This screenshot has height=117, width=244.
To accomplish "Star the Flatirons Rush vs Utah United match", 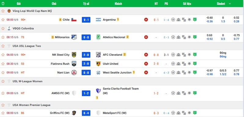I will click(x=3, y=64).
